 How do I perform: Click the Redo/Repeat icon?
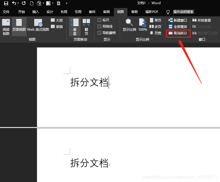pyautogui.click(x=24, y=3)
